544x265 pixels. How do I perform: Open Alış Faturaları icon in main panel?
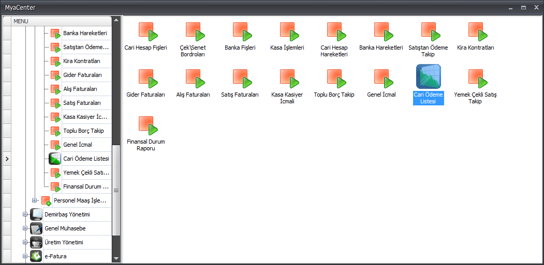(195, 79)
